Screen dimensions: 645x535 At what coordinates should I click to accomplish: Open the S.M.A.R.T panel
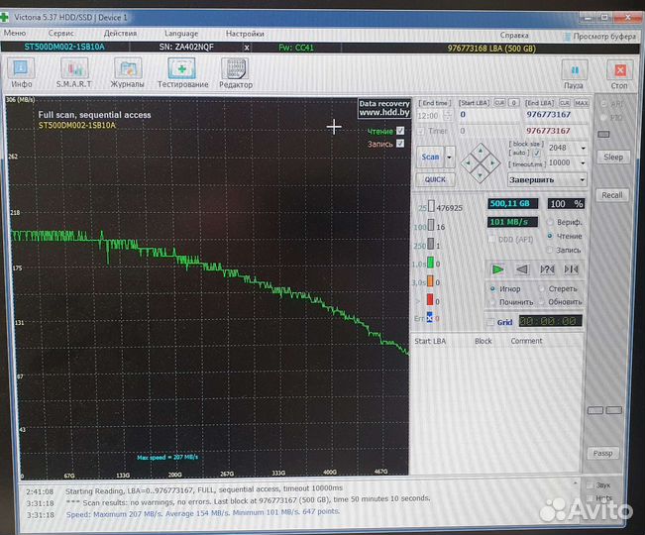(x=75, y=71)
